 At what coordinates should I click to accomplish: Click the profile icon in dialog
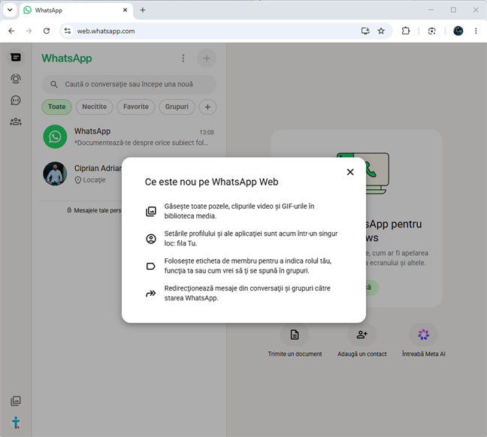pyautogui.click(x=151, y=239)
